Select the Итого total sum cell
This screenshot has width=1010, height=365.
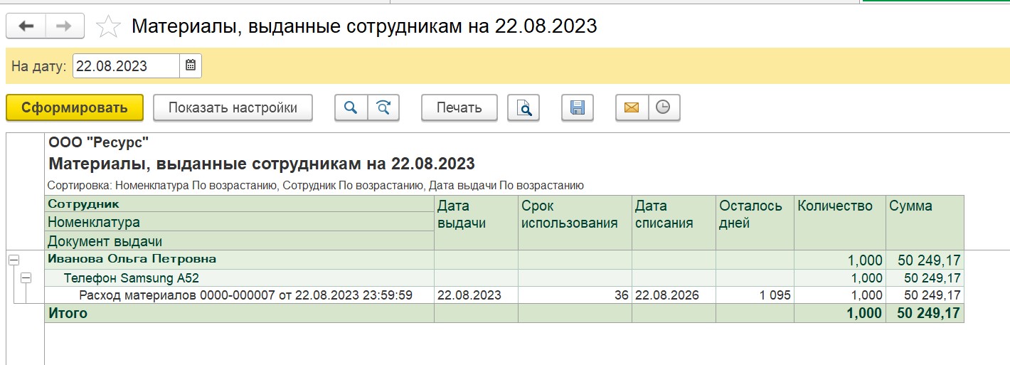point(925,313)
